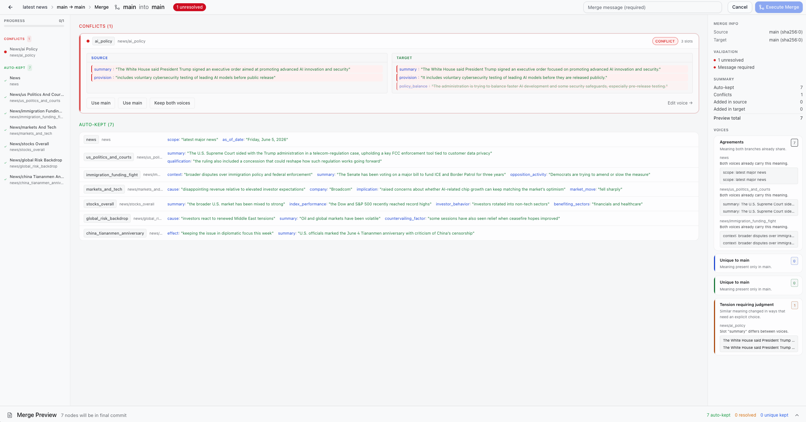Image resolution: width=806 pixels, height=422 pixels.
Task: Open the main → main breadcrumb
Action: point(71,7)
